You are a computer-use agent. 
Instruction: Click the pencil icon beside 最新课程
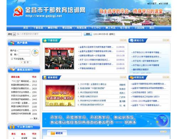click(x=45, y=77)
